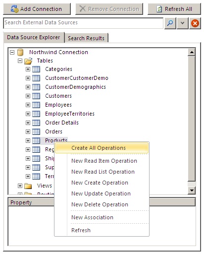Click the magnifier search icon

tap(170, 23)
